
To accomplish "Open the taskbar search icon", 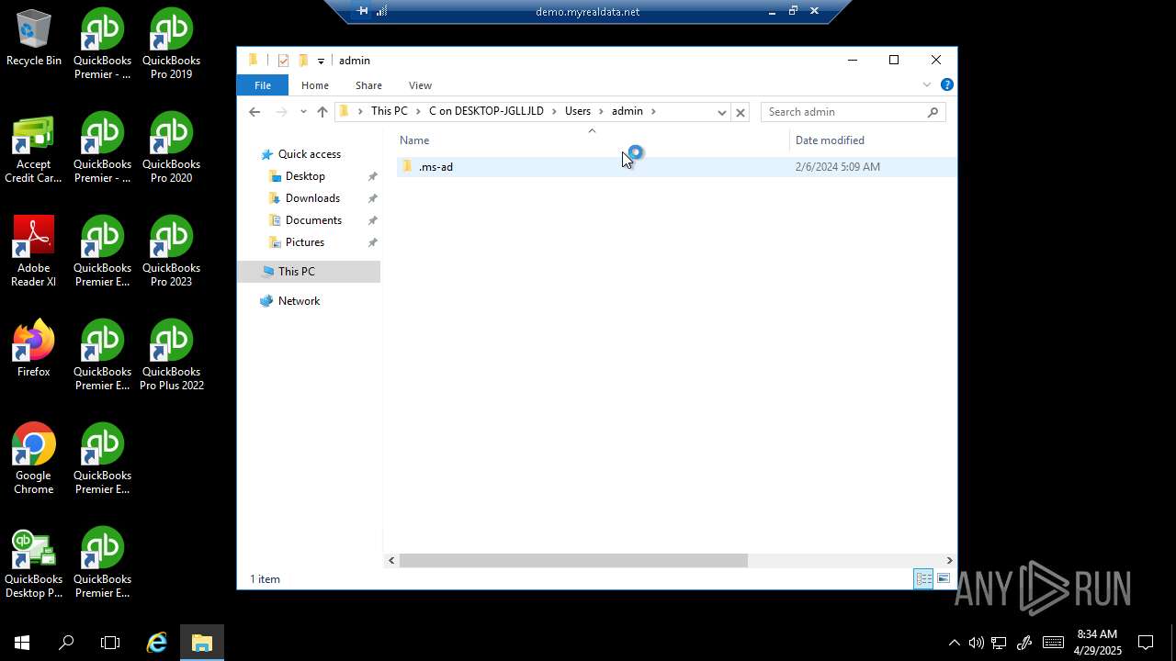I will [66, 643].
